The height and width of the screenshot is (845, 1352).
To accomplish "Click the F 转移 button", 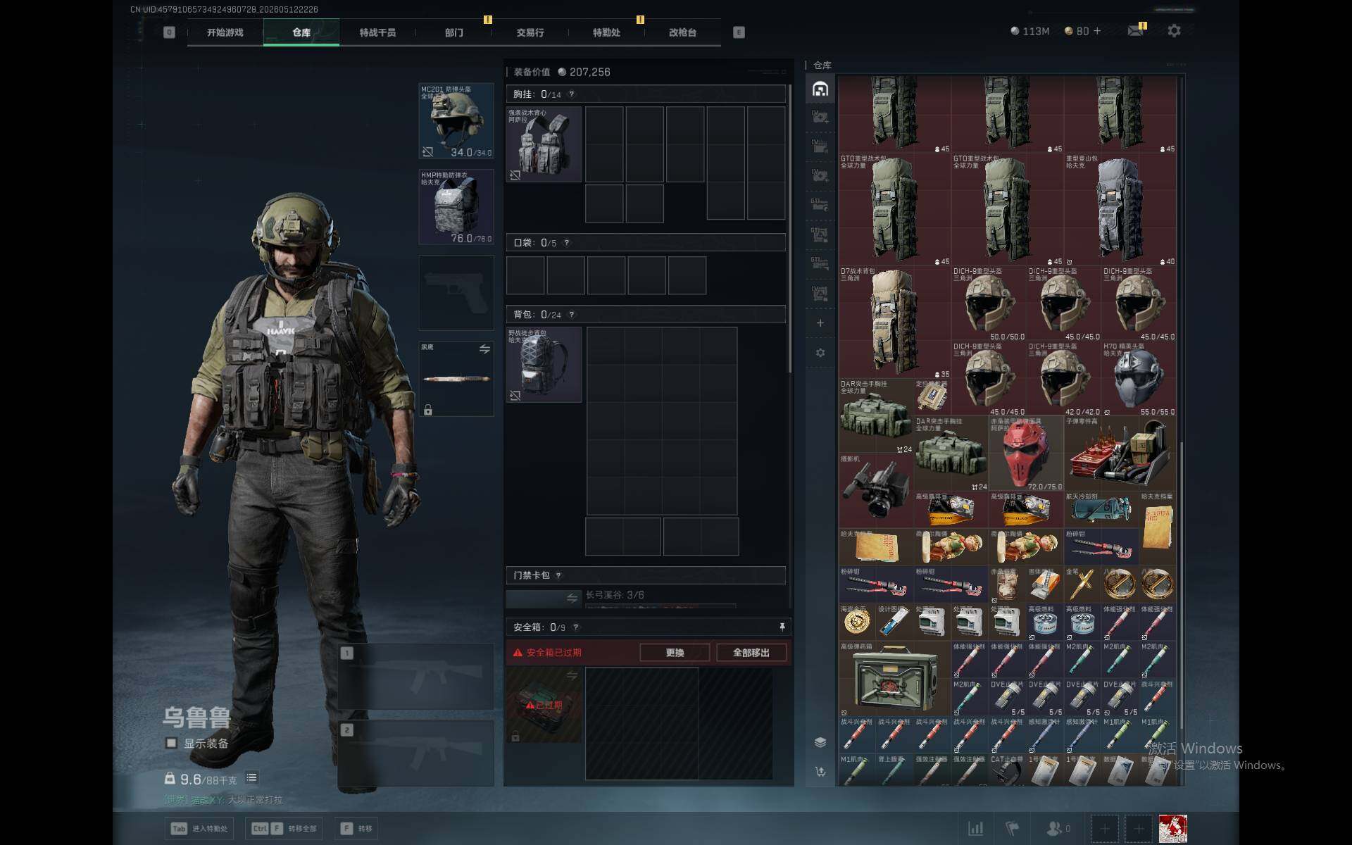I will [x=357, y=829].
